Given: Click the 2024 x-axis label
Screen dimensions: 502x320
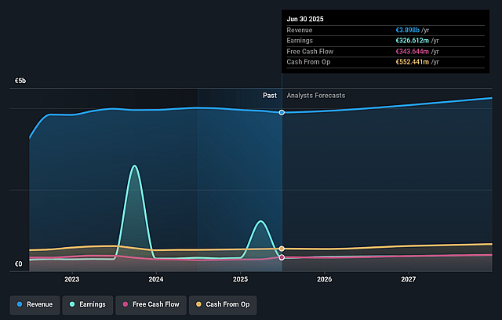Looking at the screenshot, I should click(156, 279).
